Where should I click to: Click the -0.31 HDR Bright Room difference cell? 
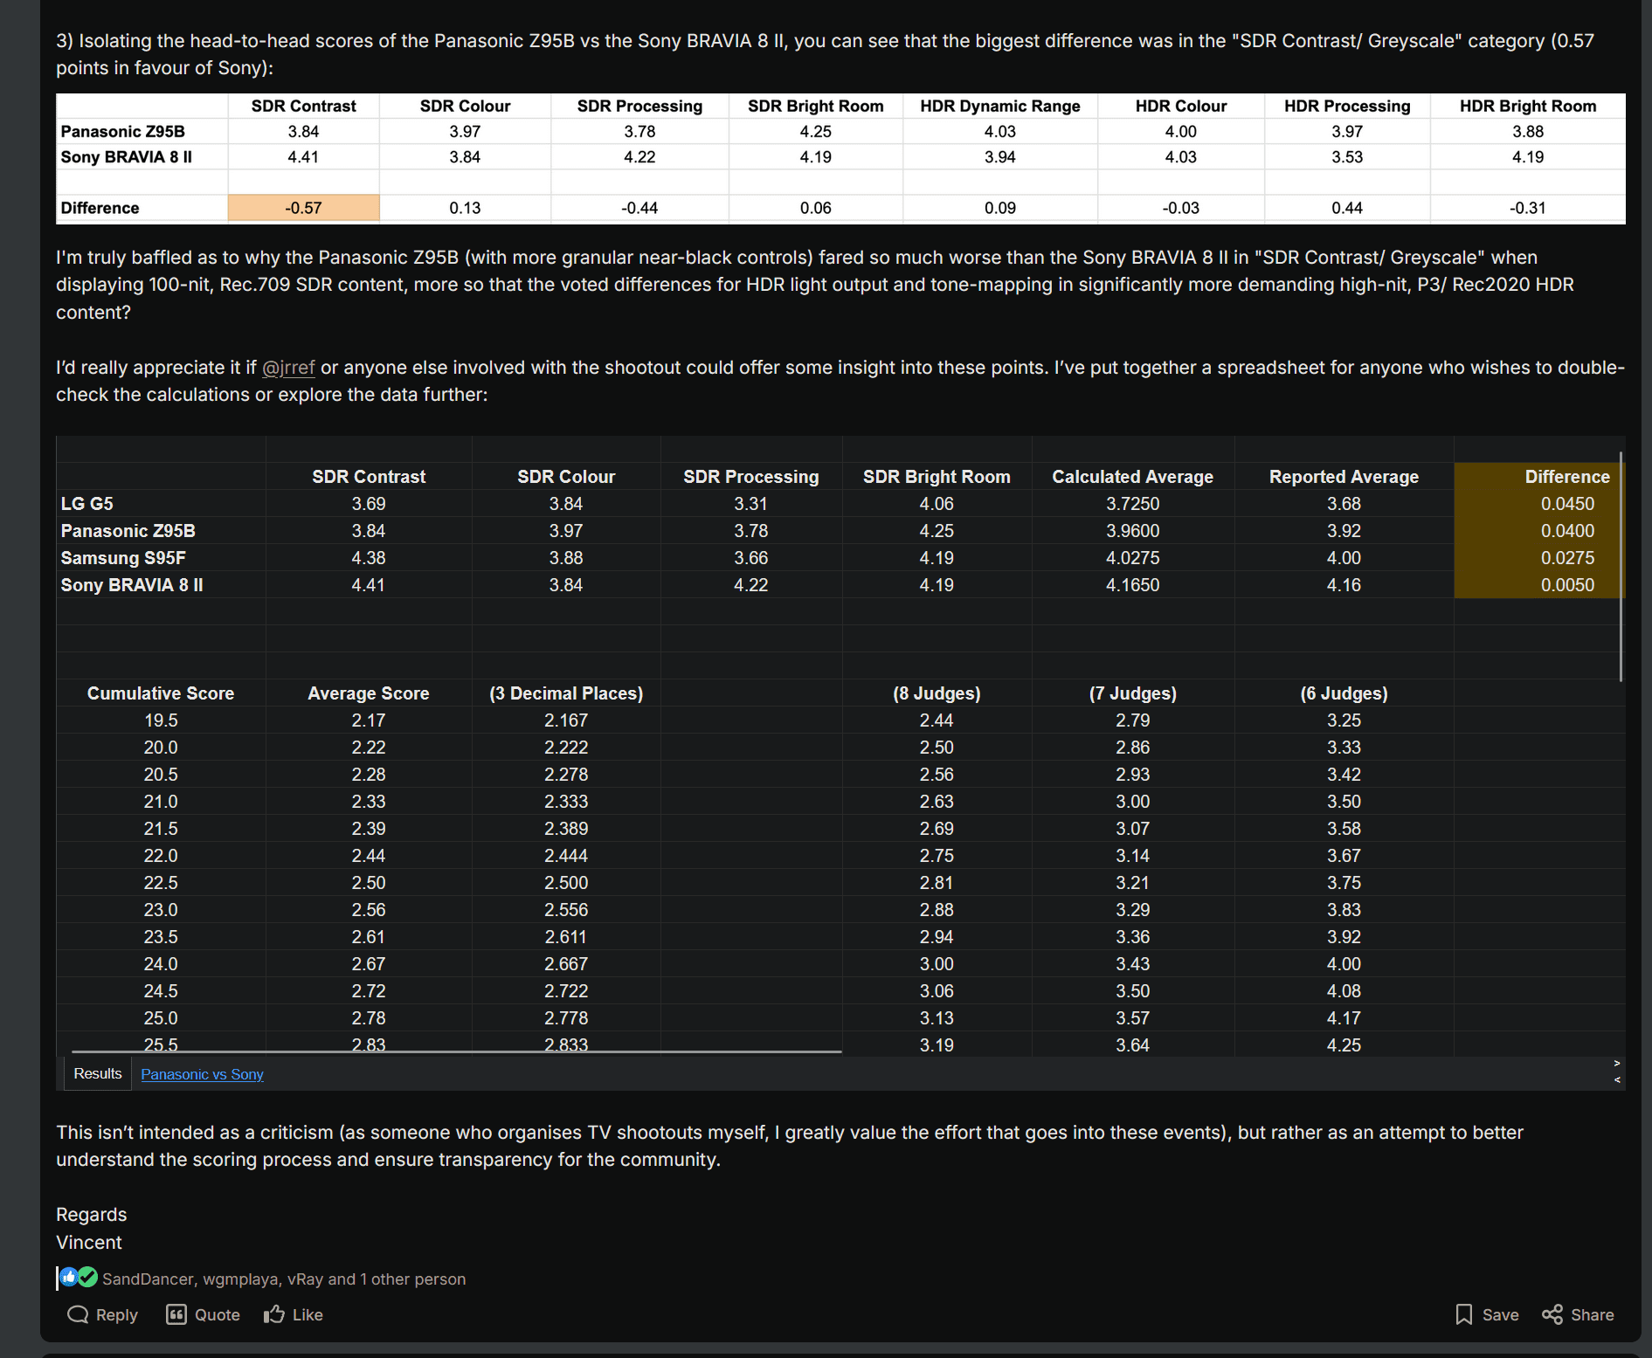pos(1527,208)
